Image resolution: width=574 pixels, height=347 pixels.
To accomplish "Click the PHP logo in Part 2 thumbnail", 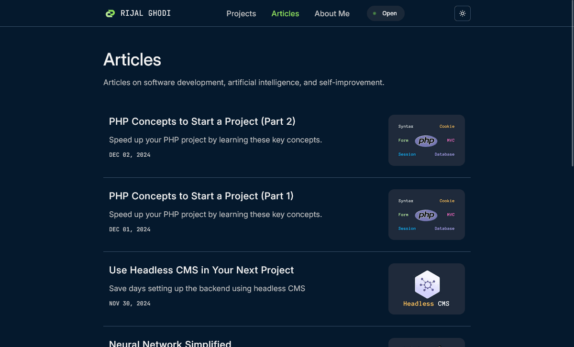I will pos(426,141).
